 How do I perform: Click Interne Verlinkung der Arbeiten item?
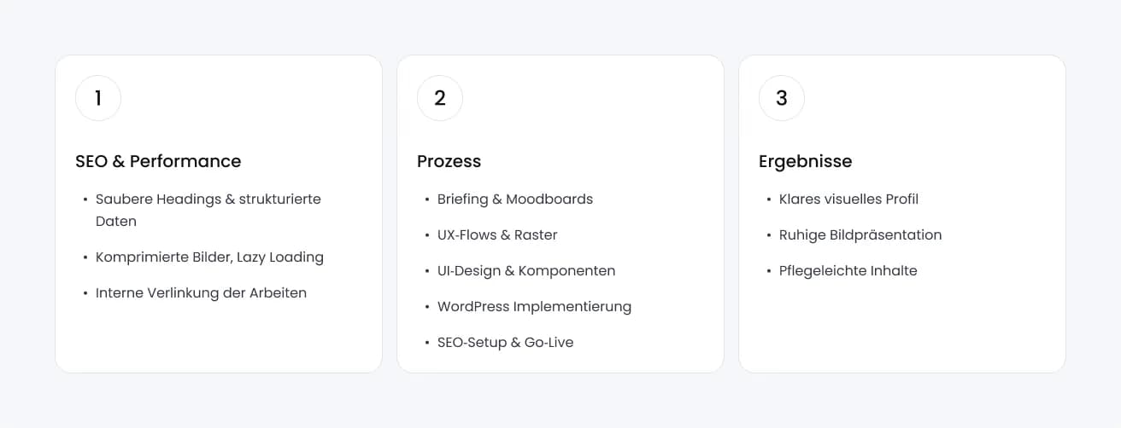click(201, 292)
